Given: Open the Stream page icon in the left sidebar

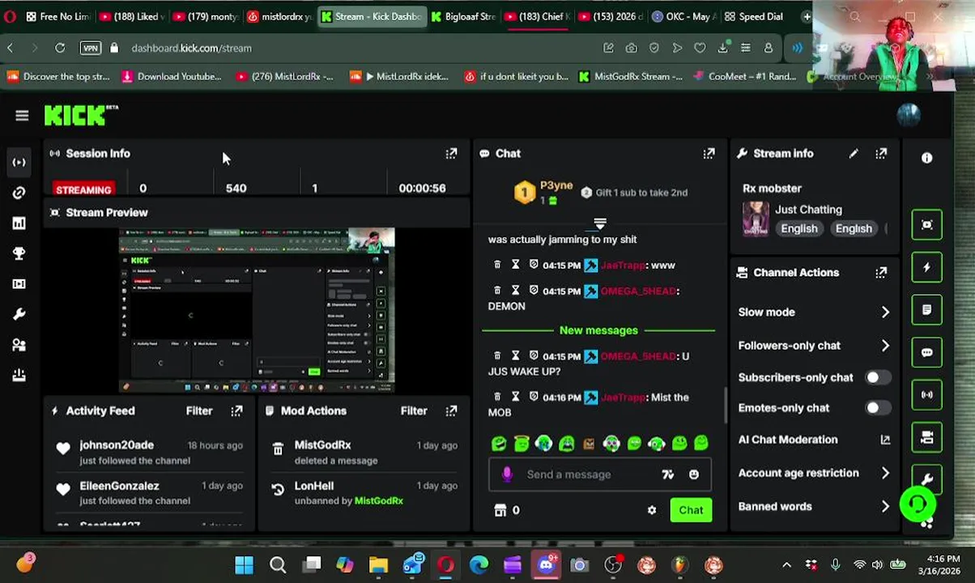Looking at the screenshot, I should [19, 162].
